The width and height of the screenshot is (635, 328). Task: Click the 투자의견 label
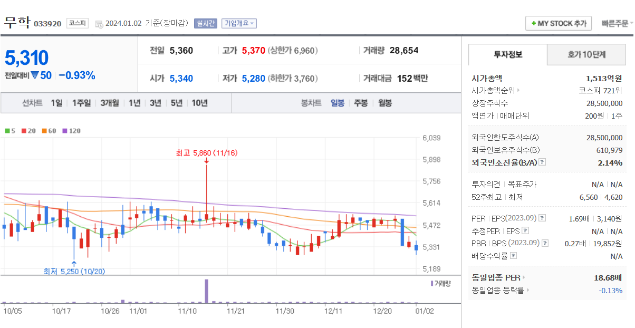485,185
